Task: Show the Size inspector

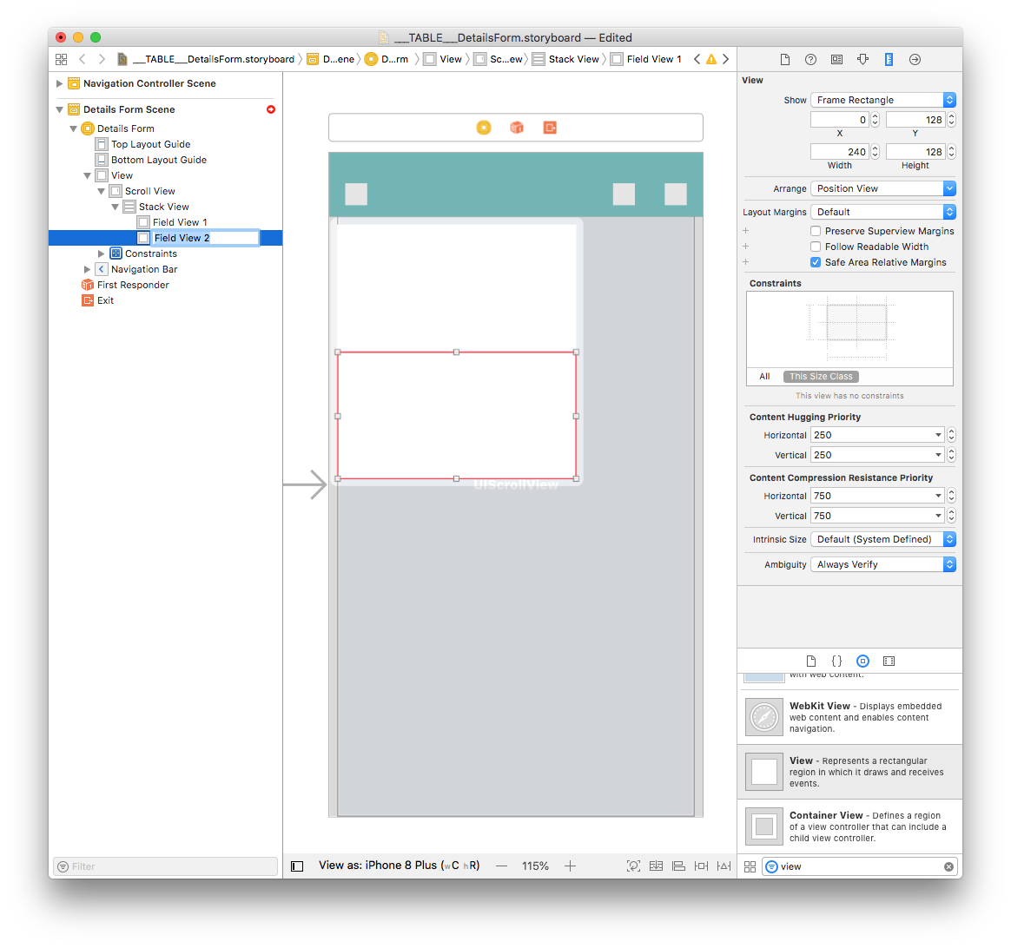Action: point(889,59)
